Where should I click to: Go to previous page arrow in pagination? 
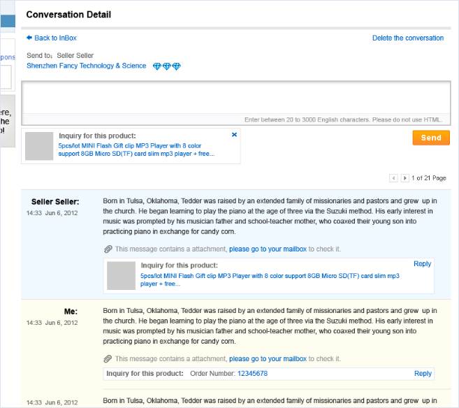click(393, 178)
